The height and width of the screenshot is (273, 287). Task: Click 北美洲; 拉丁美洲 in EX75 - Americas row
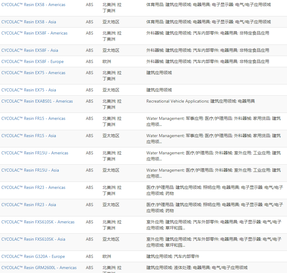[112, 76]
